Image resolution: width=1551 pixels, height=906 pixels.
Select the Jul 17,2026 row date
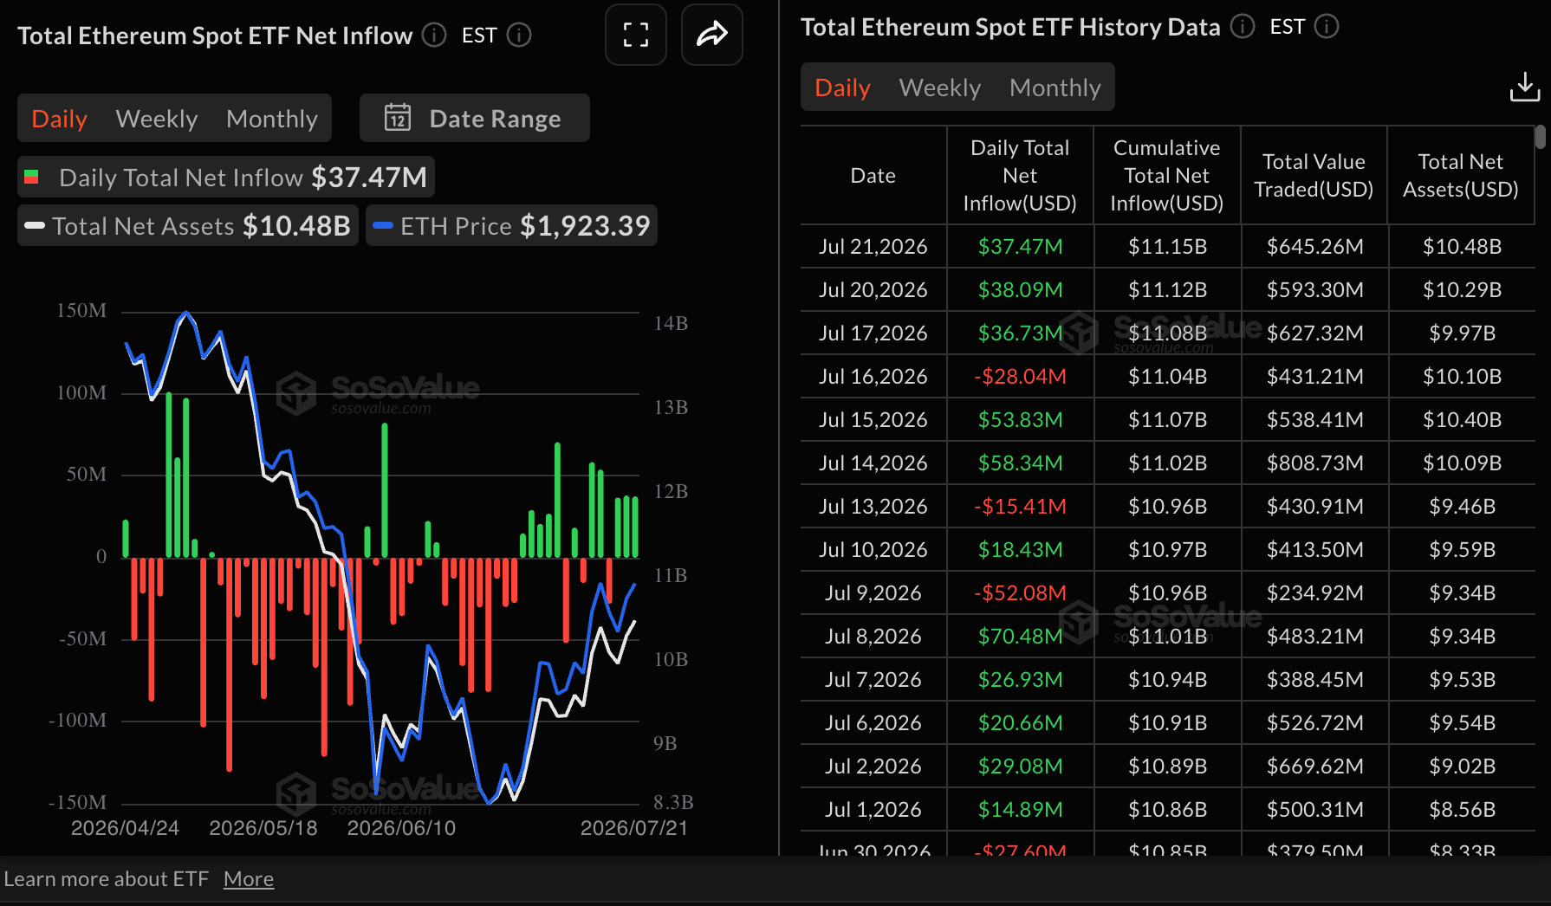pos(873,333)
